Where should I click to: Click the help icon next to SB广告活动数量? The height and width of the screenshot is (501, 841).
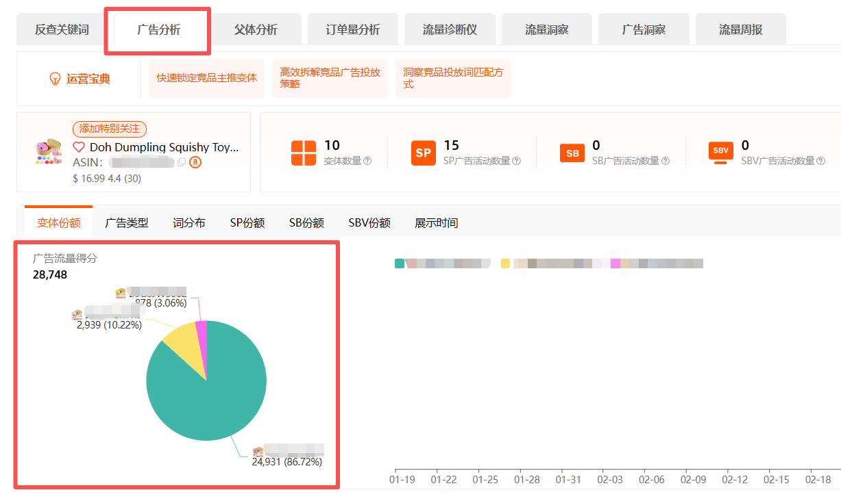(x=665, y=161)
